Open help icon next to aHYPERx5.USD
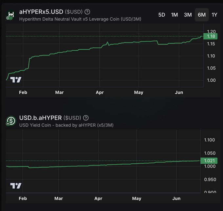 [x=87, y=12]
